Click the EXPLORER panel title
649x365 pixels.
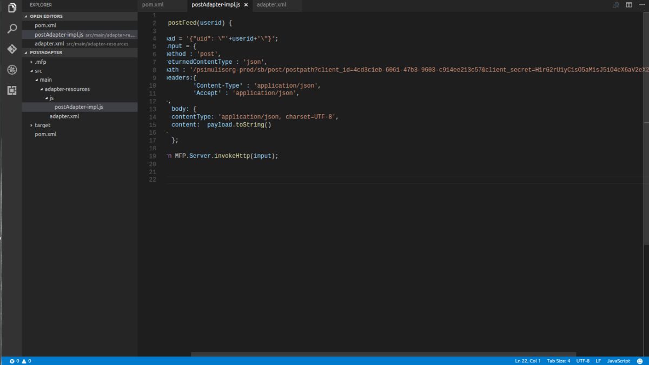(41, 5)
